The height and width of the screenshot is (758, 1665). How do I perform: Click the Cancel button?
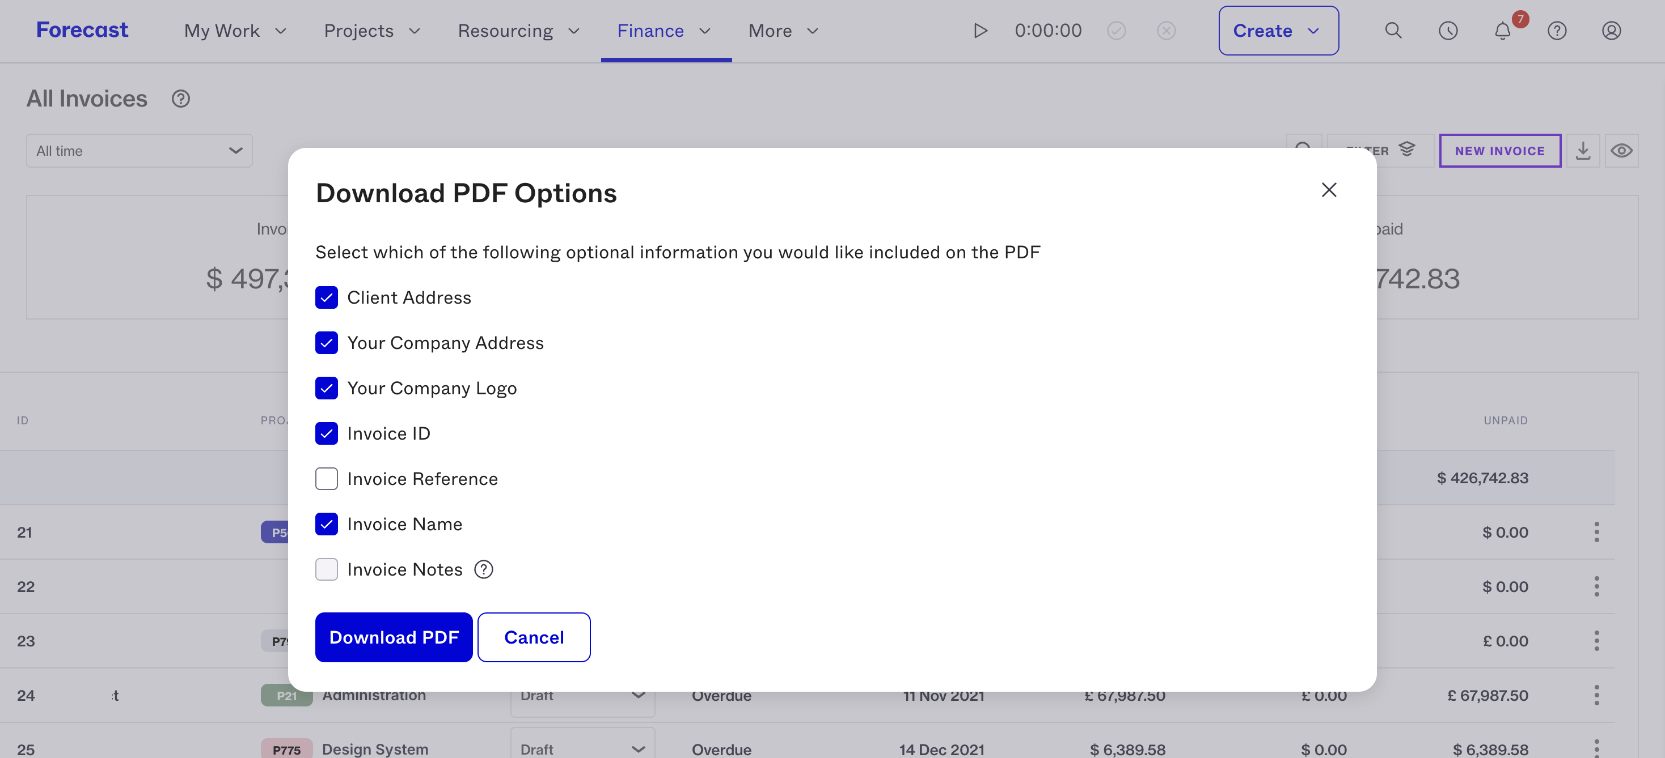(534, 637)
